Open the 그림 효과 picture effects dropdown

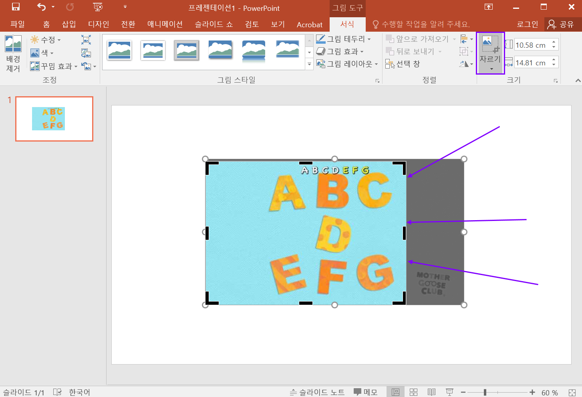pos(340,51)
